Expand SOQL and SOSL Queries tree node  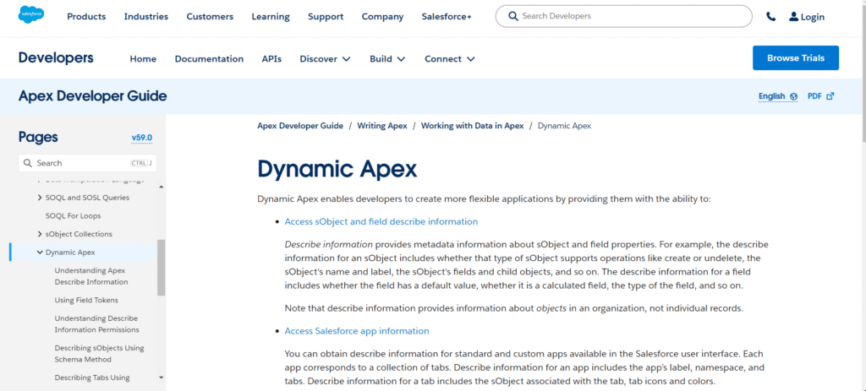(x=40, y=198)
